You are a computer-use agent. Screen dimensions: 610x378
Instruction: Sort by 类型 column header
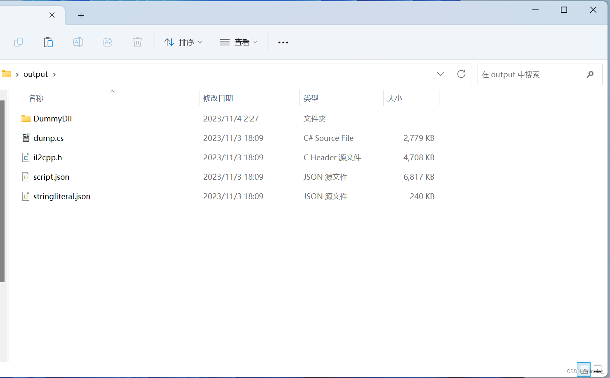311,98
